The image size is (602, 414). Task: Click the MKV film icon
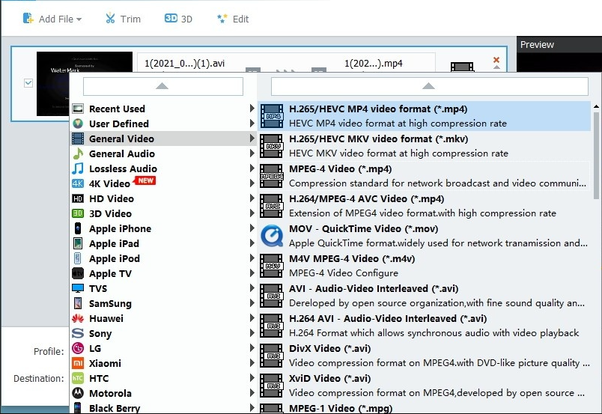click(x=272, y=146)
